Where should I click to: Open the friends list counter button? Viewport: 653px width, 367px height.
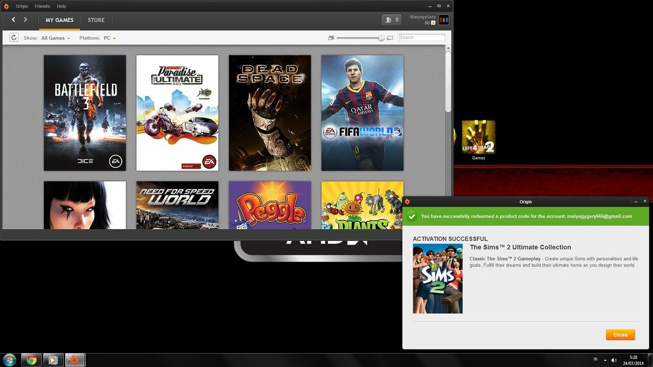coord(391,20)
